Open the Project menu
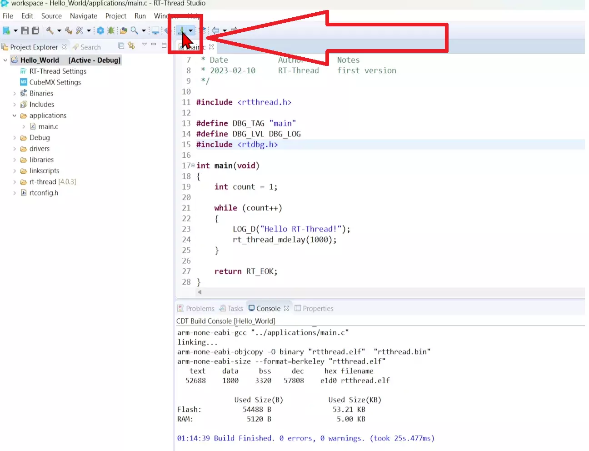 point(116,16)
